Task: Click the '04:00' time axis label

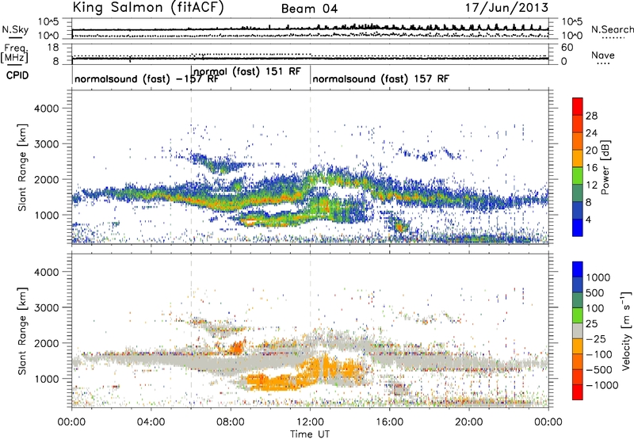Action: pos(151,422)
